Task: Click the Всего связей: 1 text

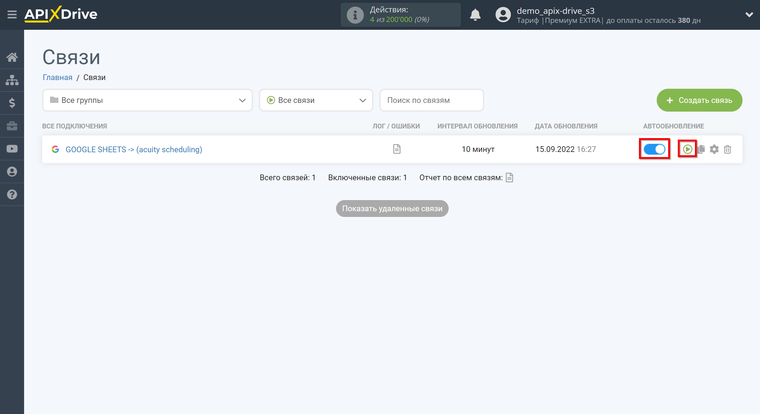Action: (288, 178)
